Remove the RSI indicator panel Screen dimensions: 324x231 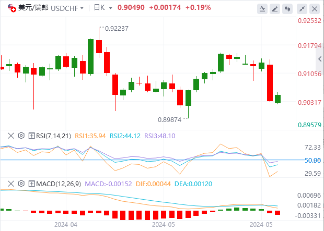pyautogui.click(x=11, y=136)
